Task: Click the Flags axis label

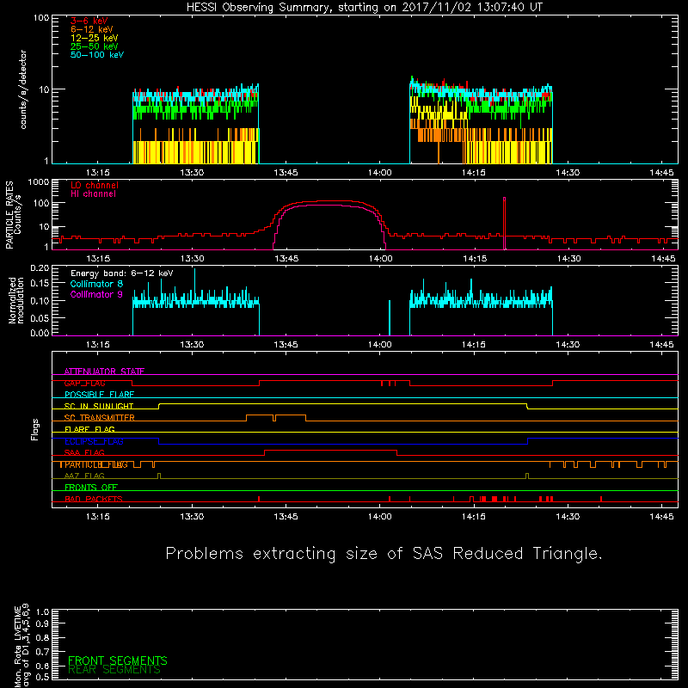Action: (35, 429)
